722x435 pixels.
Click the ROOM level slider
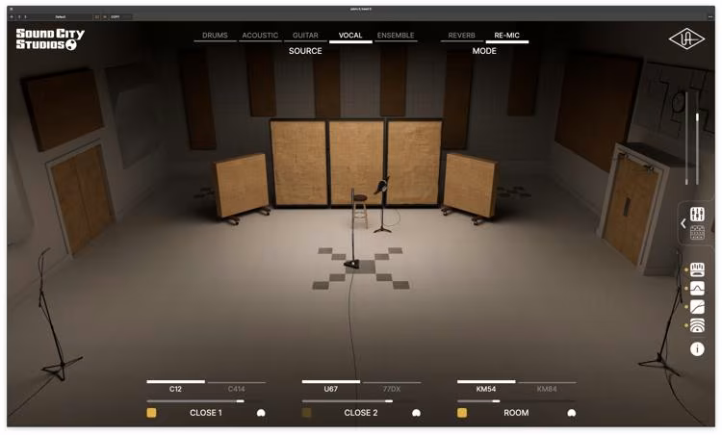[x=517, y=401]
